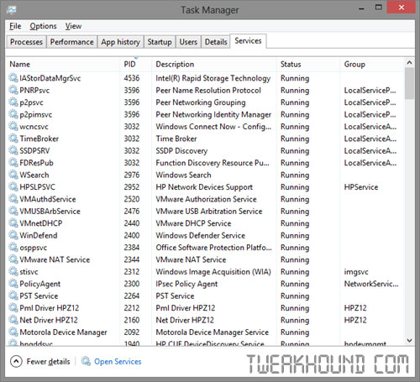Viewport: 420px width, 382px height.
Task: Click 'SSDP Discovery' description text
Action: (181, 151)
